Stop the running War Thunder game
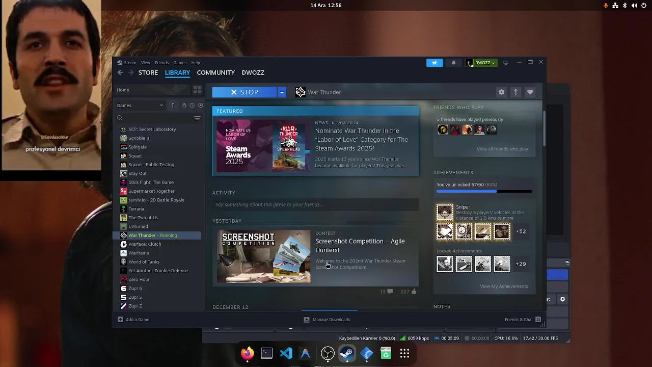 (x=244, y=92)
